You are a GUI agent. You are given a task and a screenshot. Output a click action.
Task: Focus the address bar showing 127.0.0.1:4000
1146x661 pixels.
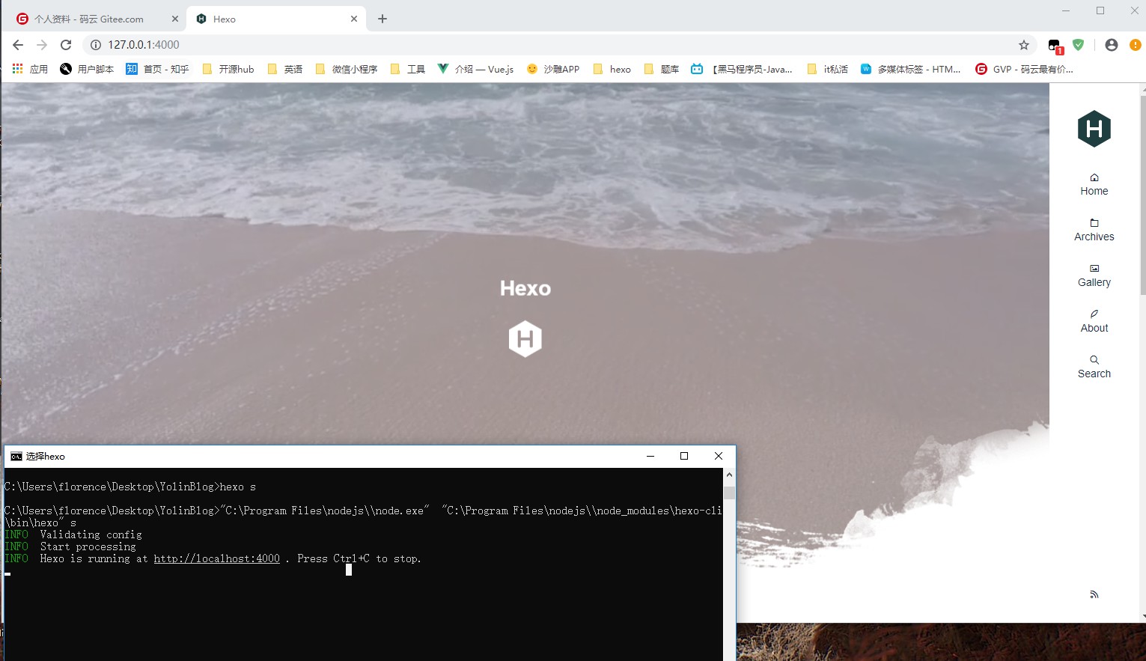pos(559,45)
